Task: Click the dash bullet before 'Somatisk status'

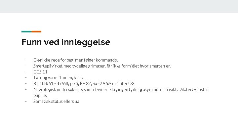Action: pyautogui.click(x=25, y=101)
